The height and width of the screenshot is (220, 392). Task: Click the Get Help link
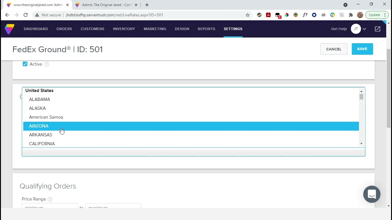(339, 29)
